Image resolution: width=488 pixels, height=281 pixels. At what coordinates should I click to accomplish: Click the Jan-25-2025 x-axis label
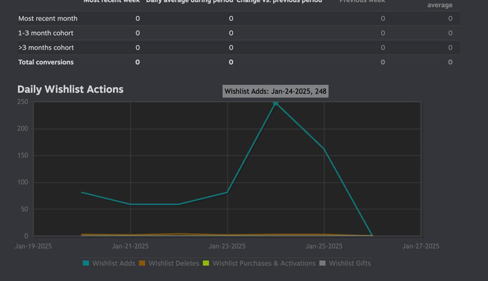click(325, 246)
